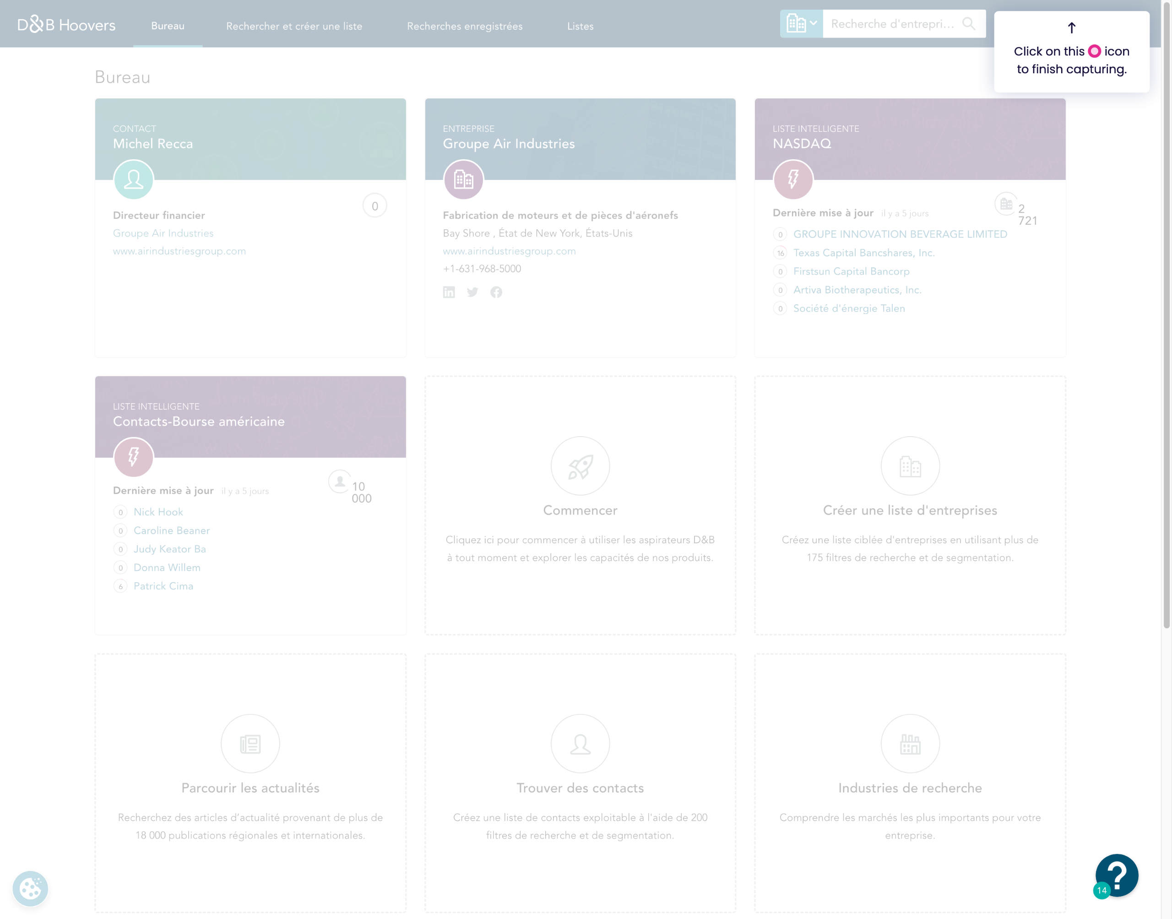Click the rocket icon for Commencer
Screen dimensions: 1172x919
(580, 466)
